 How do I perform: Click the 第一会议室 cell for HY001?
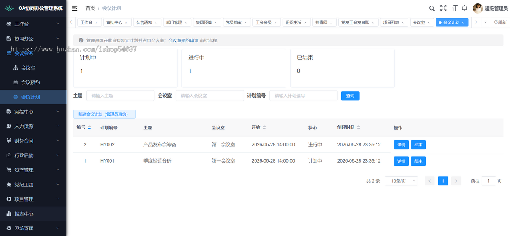(224, 161)
